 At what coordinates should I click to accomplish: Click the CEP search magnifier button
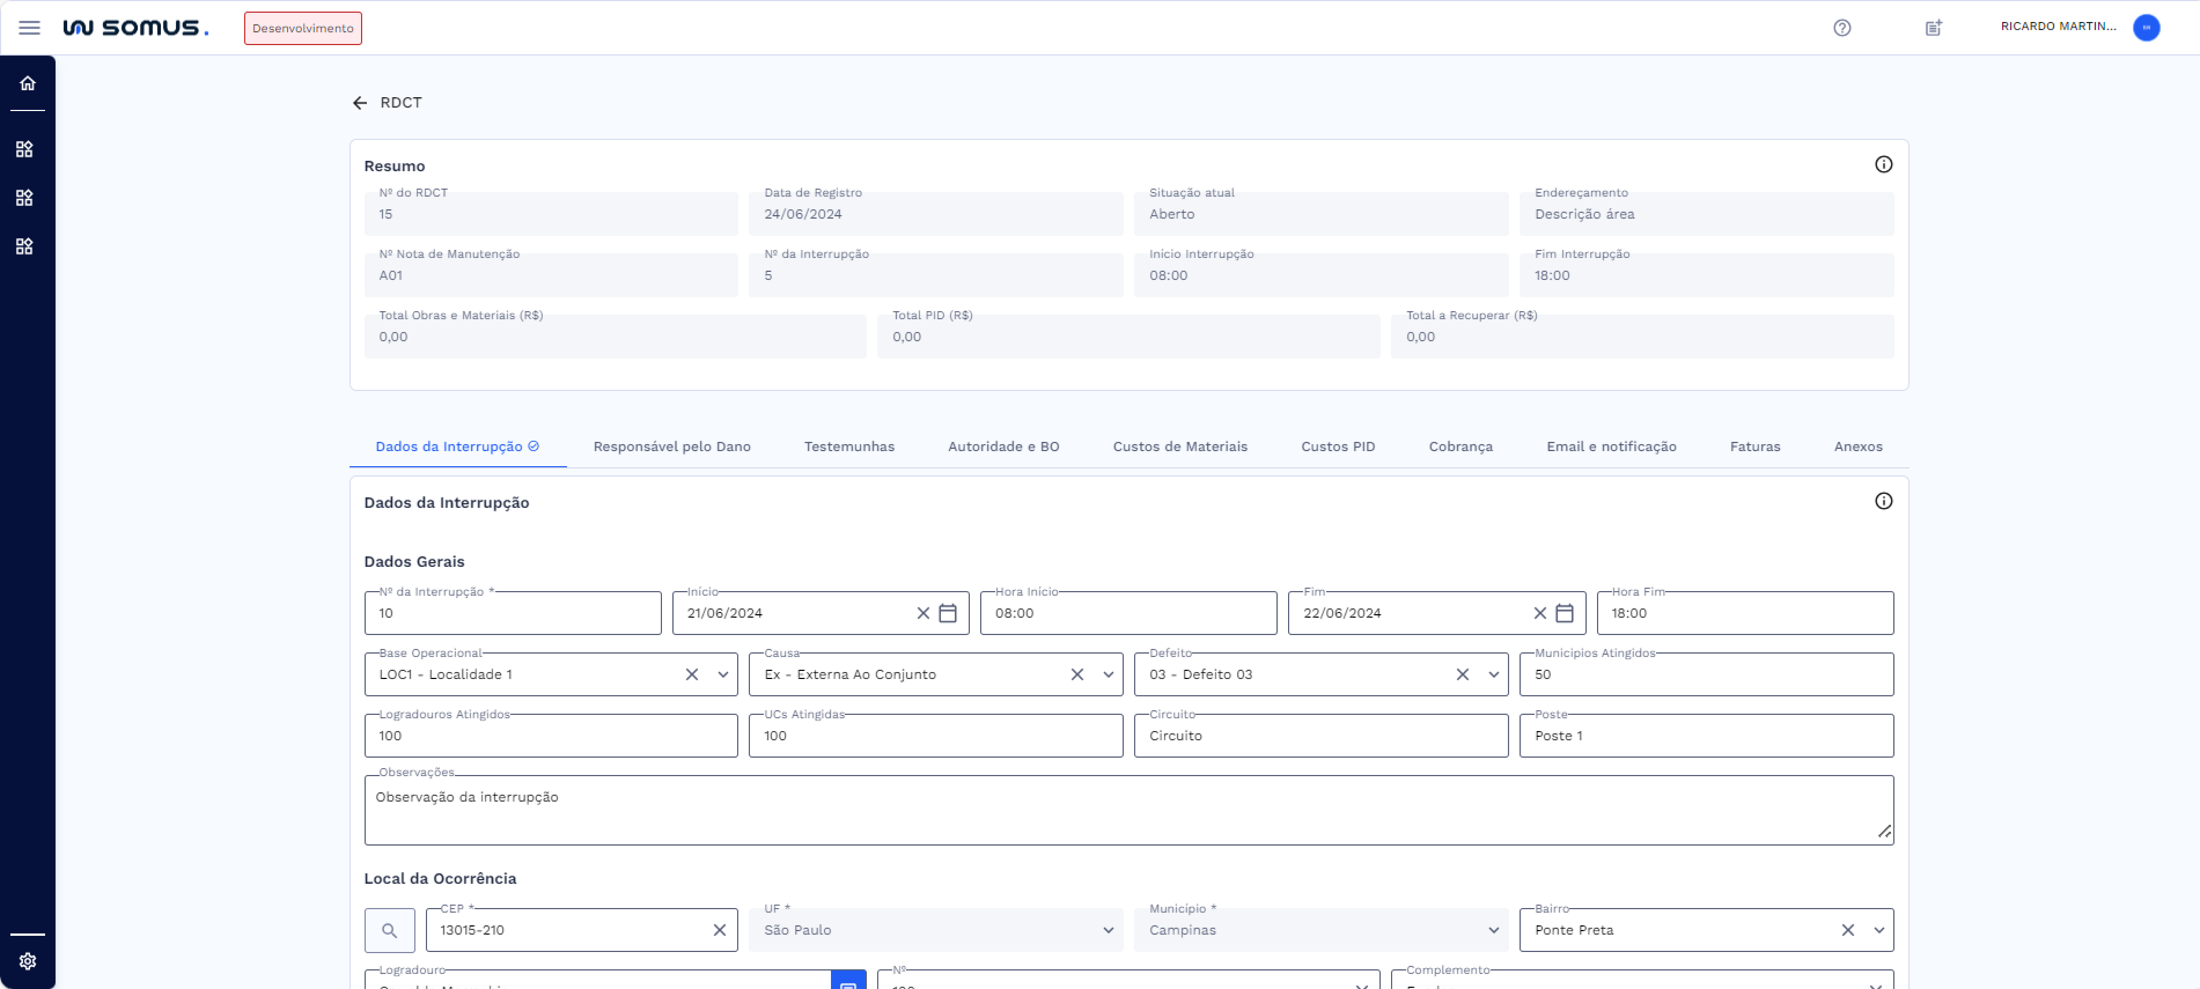(x=389, y=930)
